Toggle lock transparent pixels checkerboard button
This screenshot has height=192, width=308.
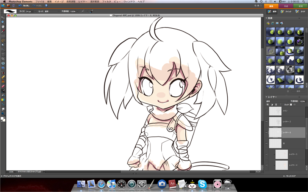pos(291,105)
